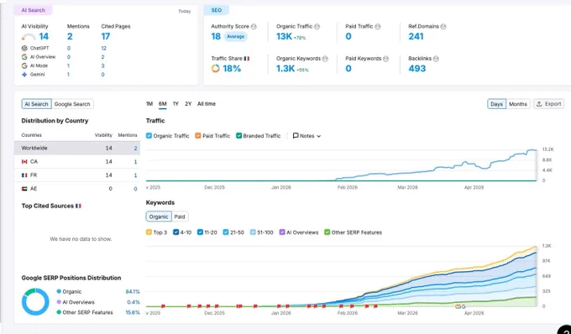Click the Notes speech bubble icon
Viewport: 571px width, 334px height.
[296, 136]
